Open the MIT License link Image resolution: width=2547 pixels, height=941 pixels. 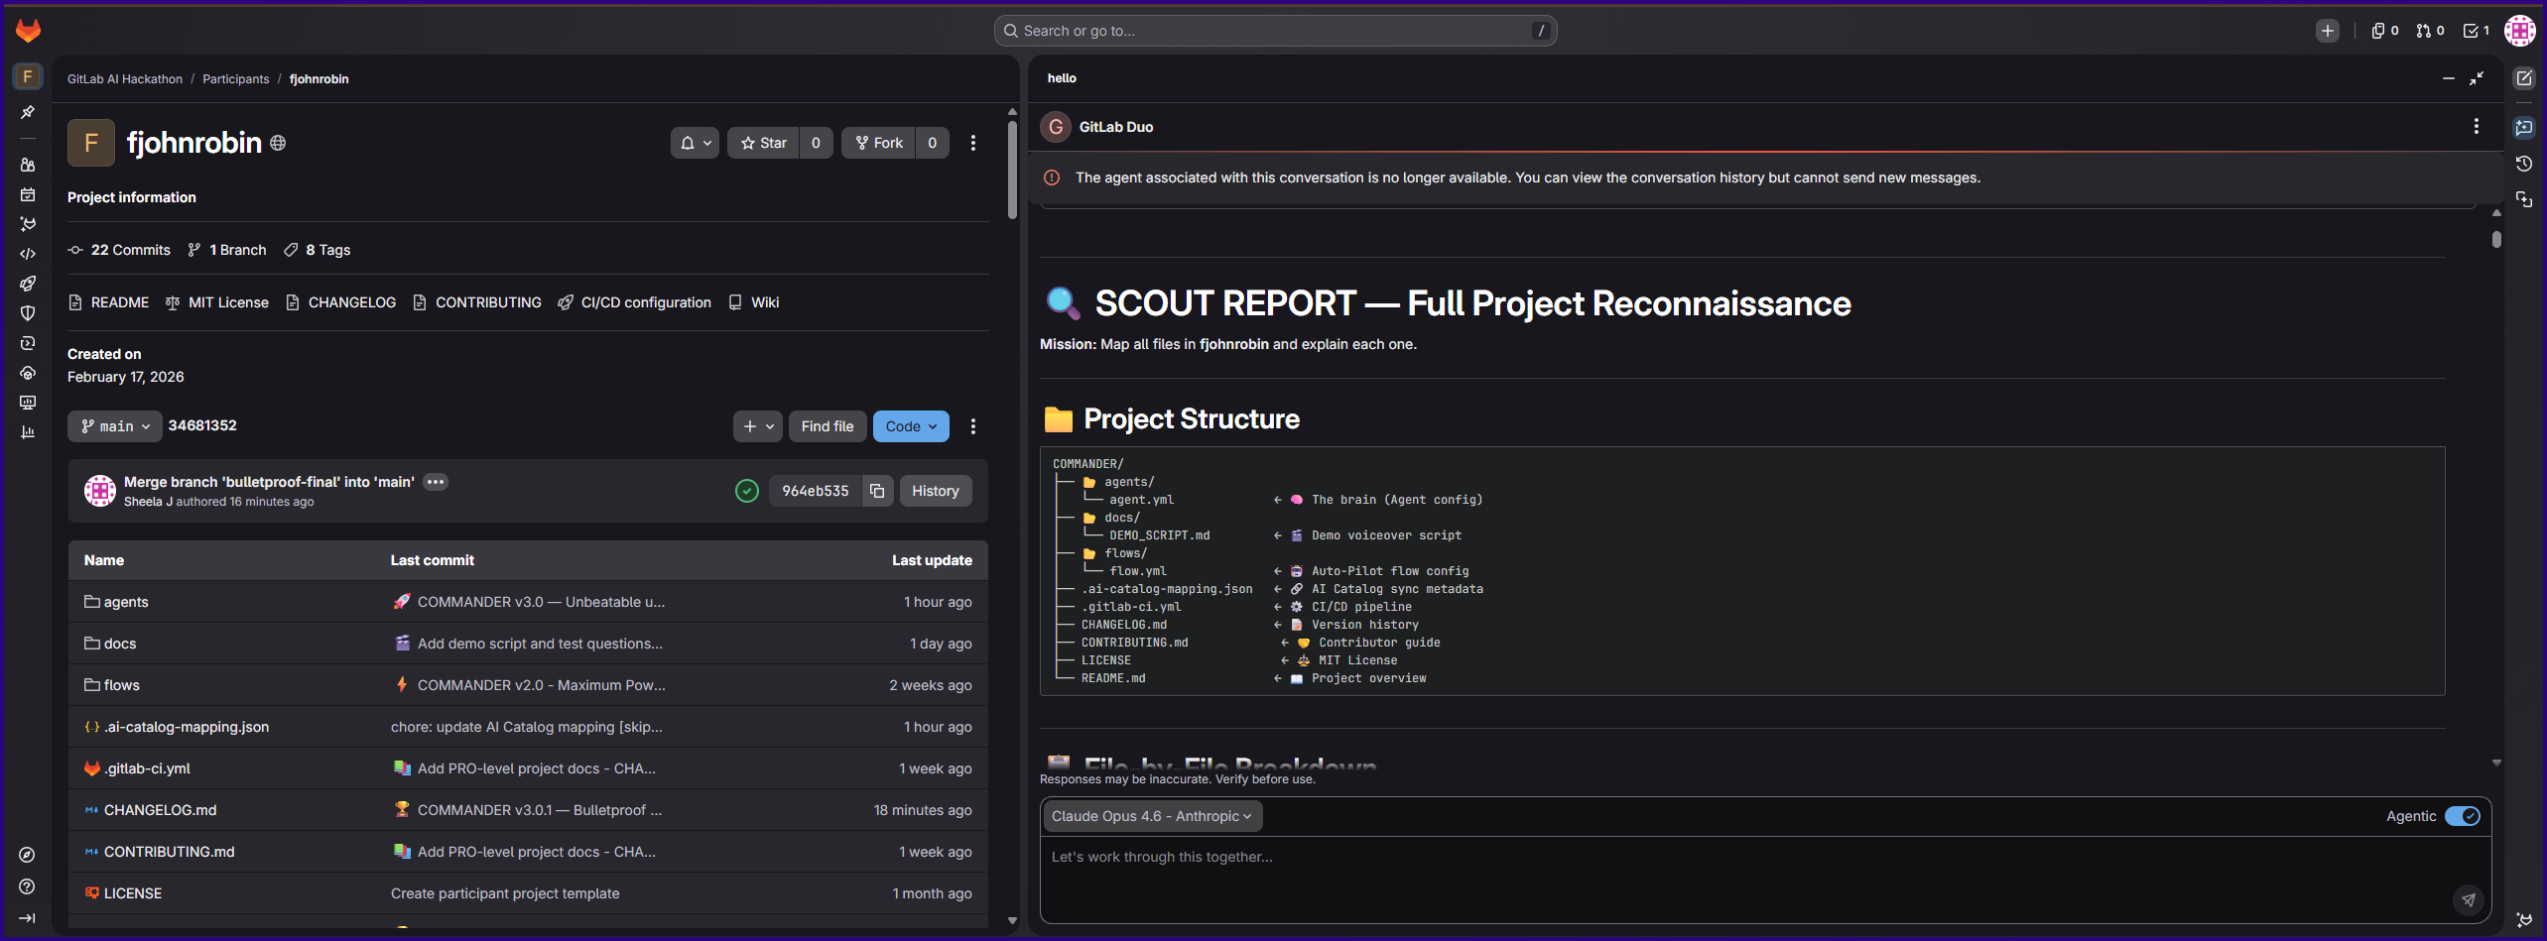click(217, 302)
